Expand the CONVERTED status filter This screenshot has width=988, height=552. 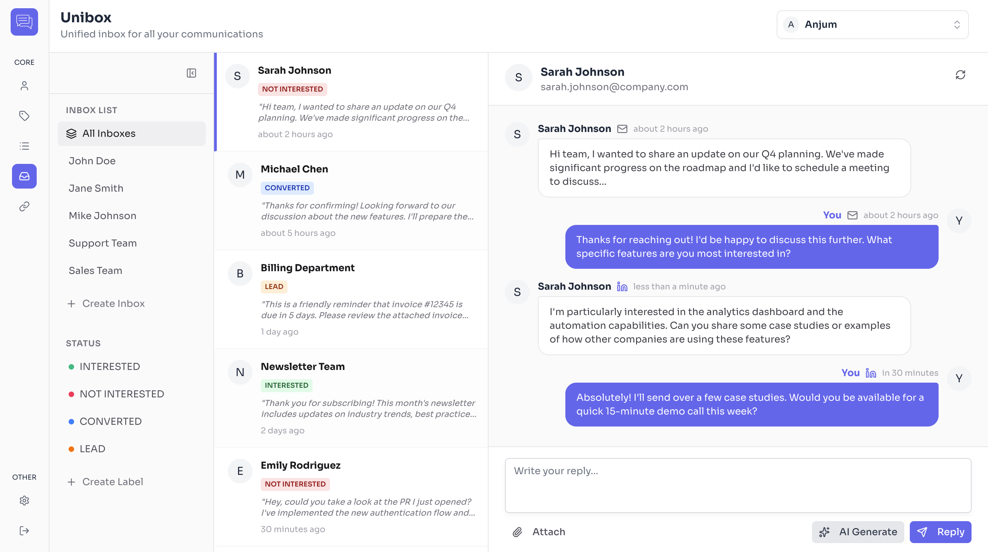[110, 421]
